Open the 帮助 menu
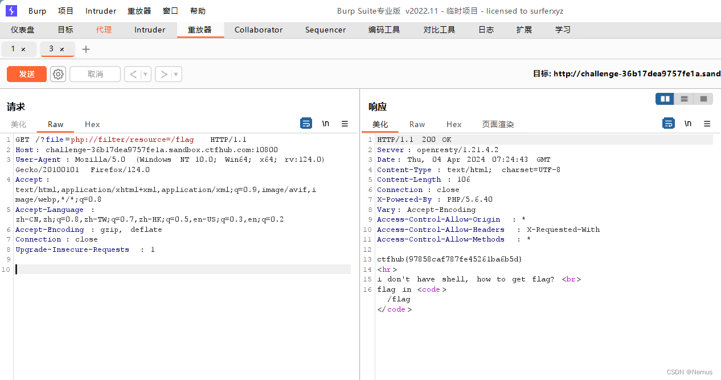Viewport: 721px width, 380px height. [198, 11]
